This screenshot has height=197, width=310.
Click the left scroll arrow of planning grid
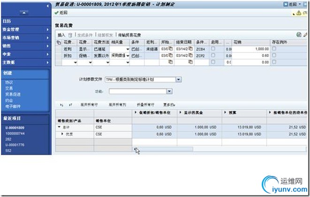(x=135, y=149)
